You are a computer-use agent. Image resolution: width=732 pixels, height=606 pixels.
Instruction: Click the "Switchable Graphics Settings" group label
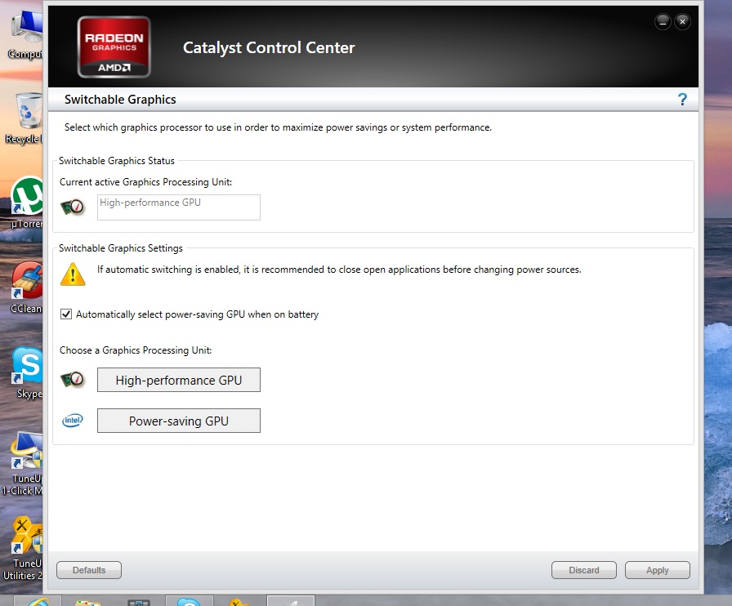click(121, 248)
